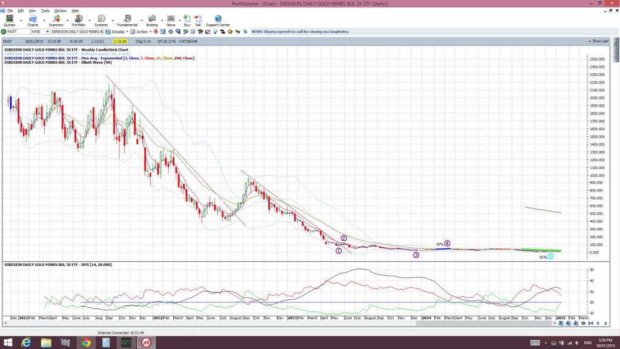The image size is (620, 349).
Task: Click the Buy order icon
Action: coord(187,21)
